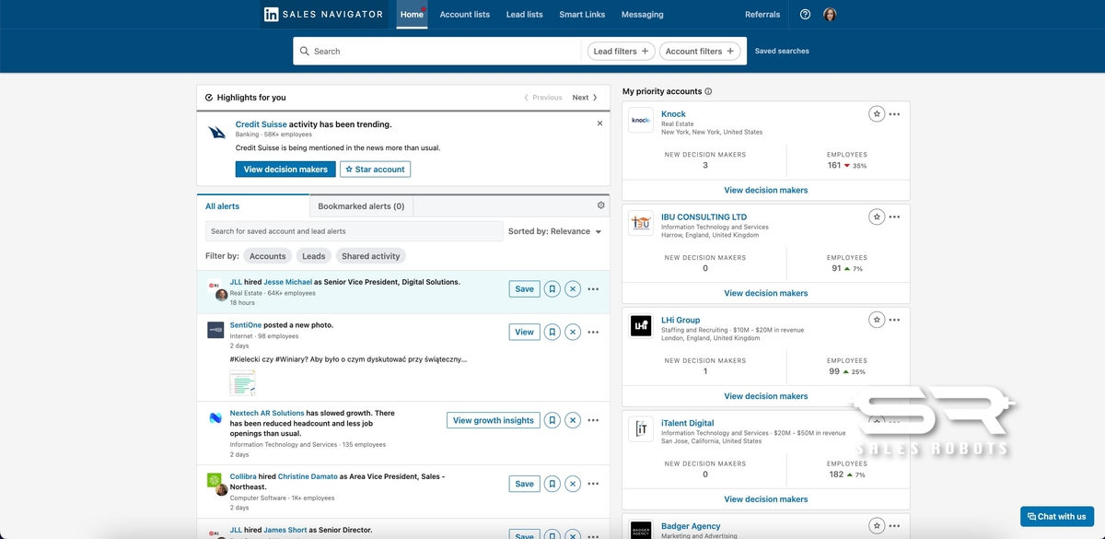The height and width of the screenshot is (539, 1105).
Task: Bookmark the SentiOne photo alert
Action: point(552,332)
